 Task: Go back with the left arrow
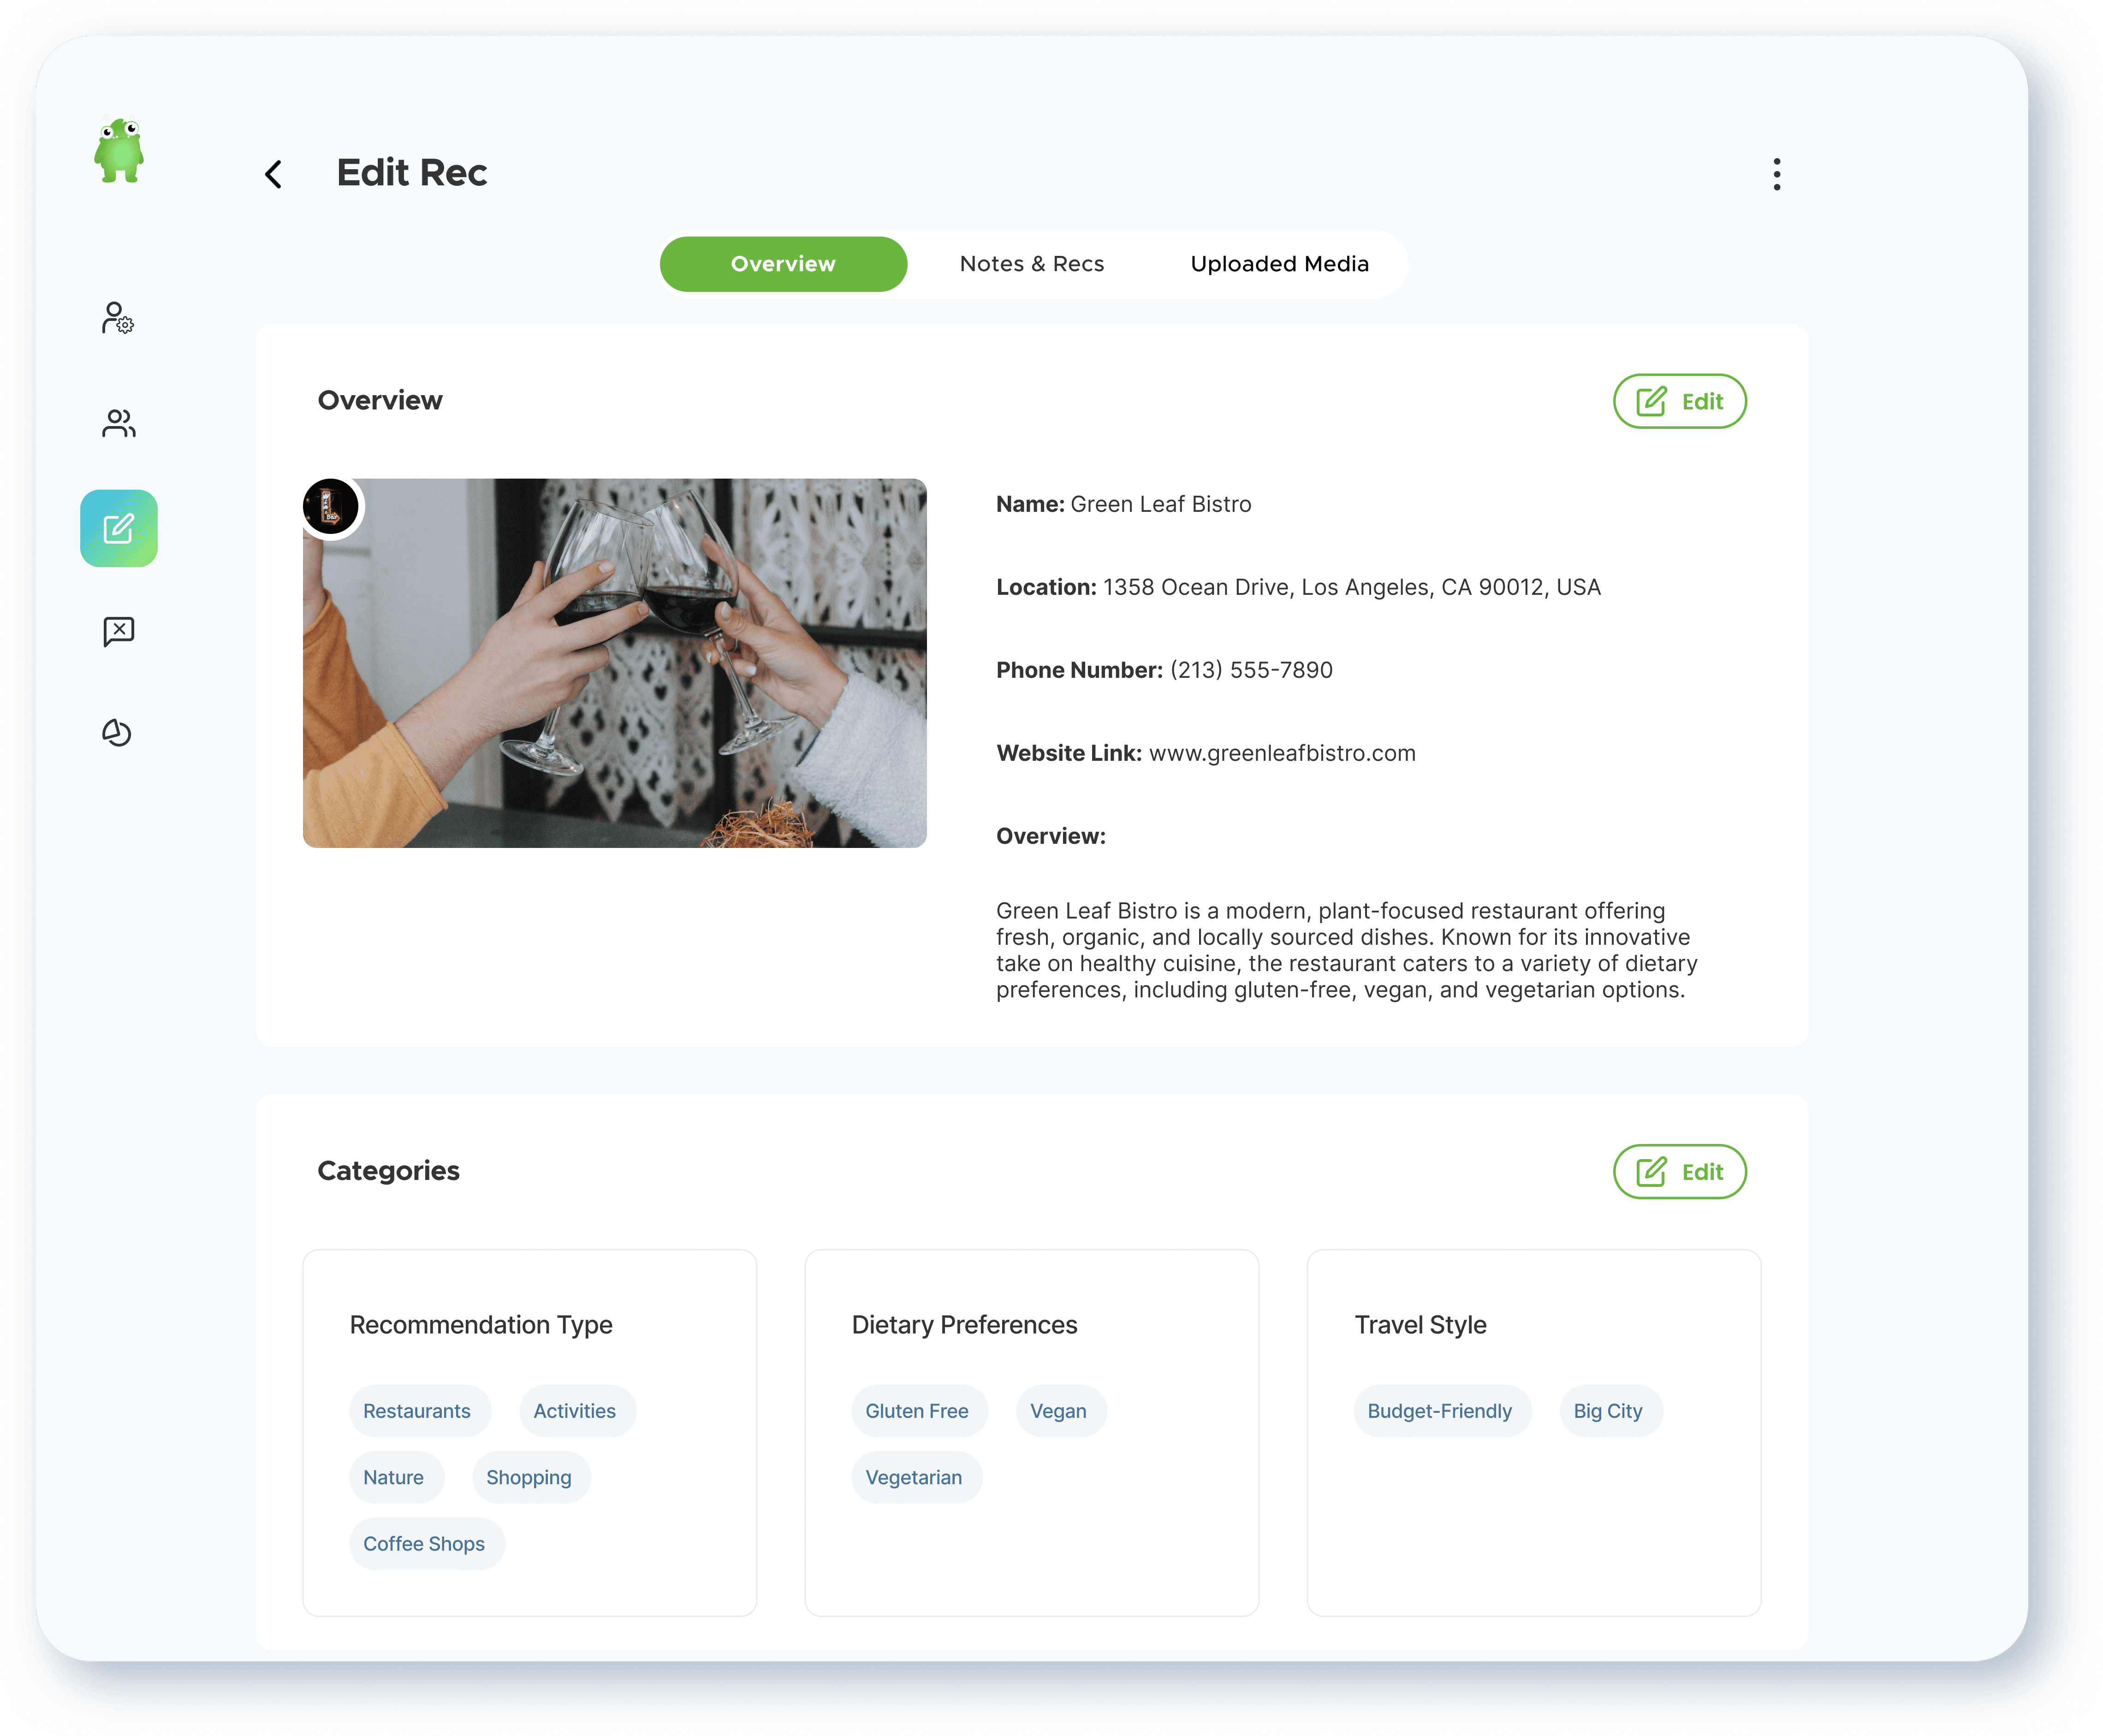click(273, 174)
